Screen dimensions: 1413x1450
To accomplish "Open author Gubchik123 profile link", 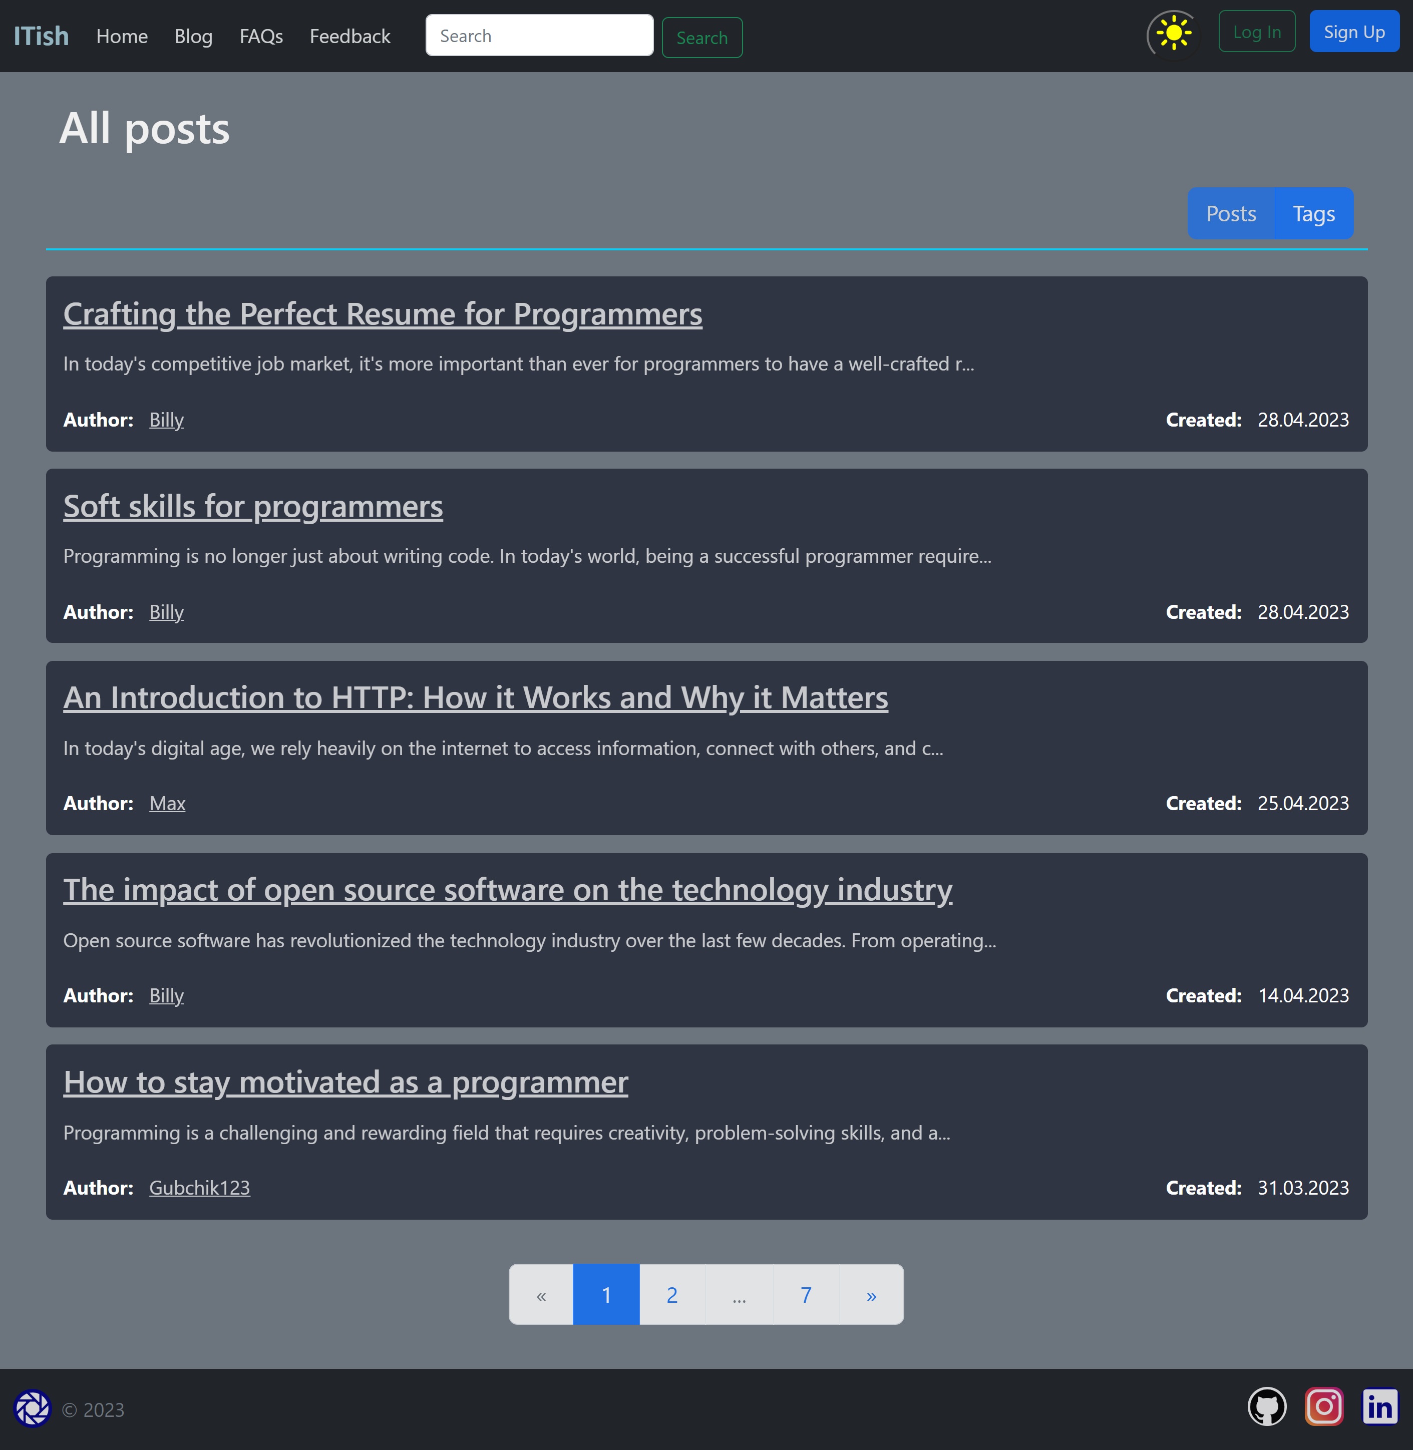I will point(199,1187).
